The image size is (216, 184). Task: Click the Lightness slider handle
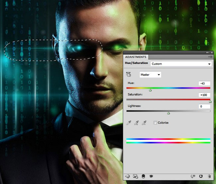click(168, 113)
